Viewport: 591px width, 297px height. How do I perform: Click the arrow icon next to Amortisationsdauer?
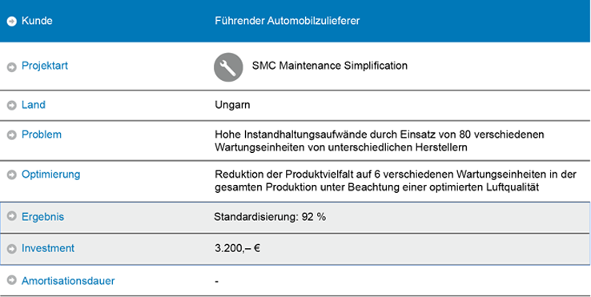click(x=12, y=280)
